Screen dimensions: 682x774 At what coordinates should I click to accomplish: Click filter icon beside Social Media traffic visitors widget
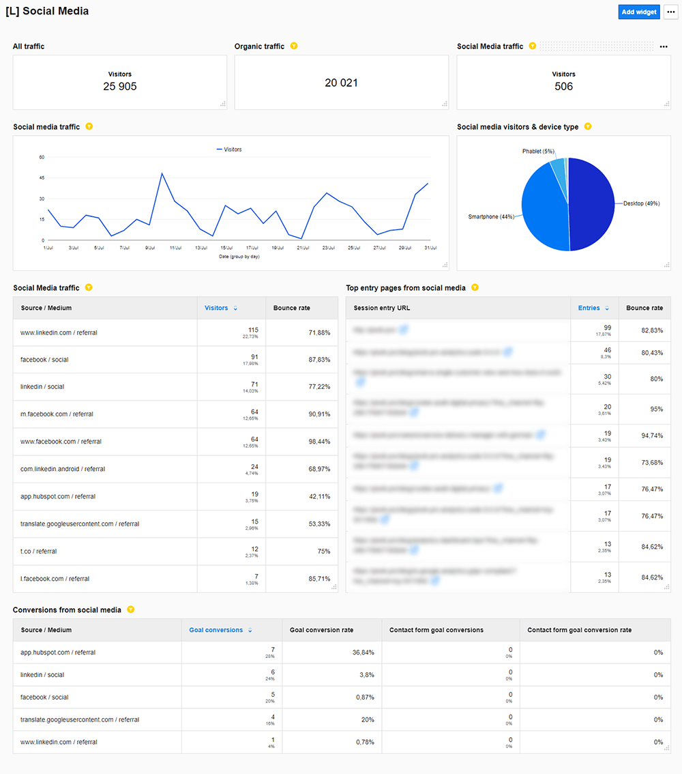(533, 46)
